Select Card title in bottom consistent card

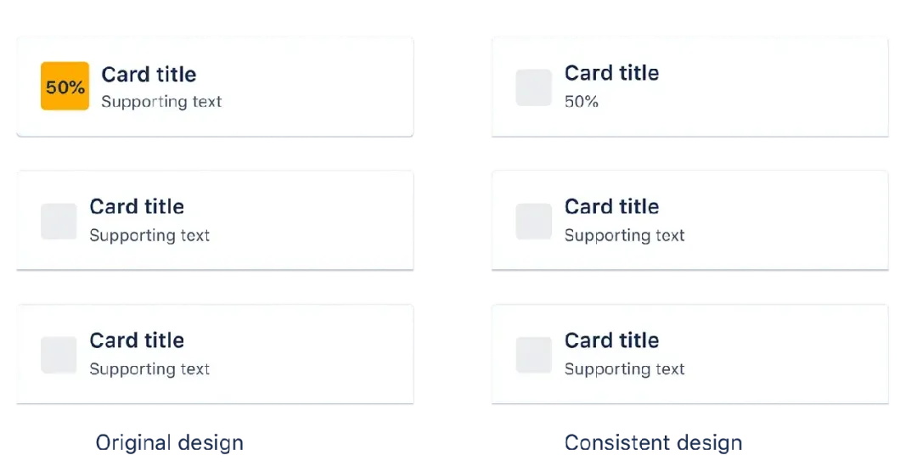[x=611, y=340]
